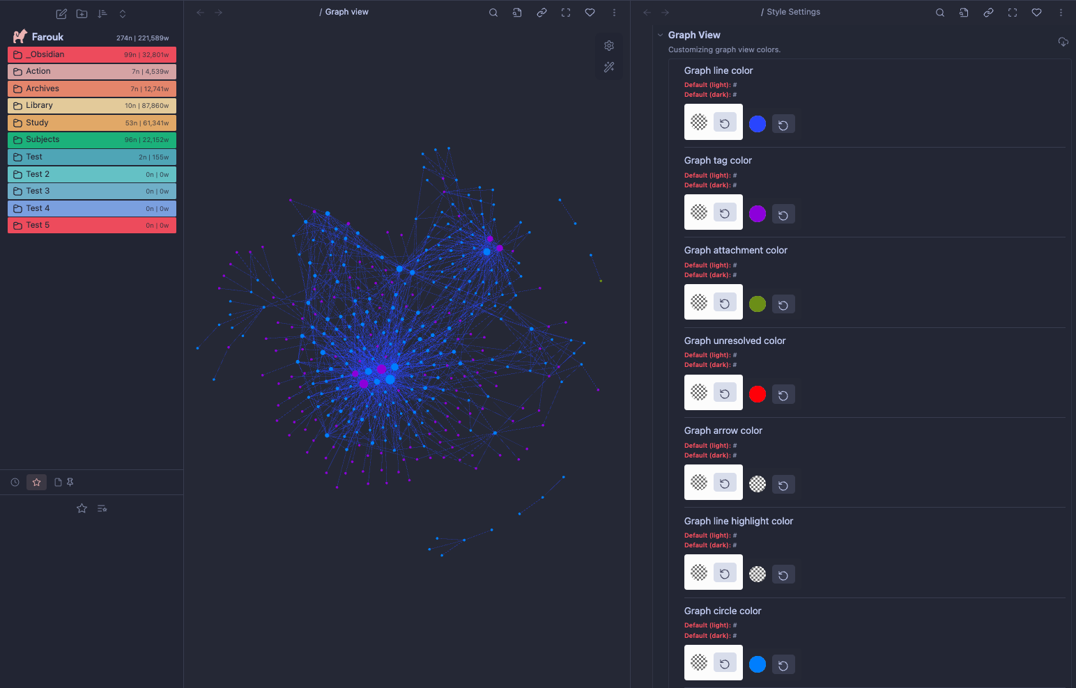Select the graph color wand icon
Viewport: 1076px width, 688px height.
point(608,67)
